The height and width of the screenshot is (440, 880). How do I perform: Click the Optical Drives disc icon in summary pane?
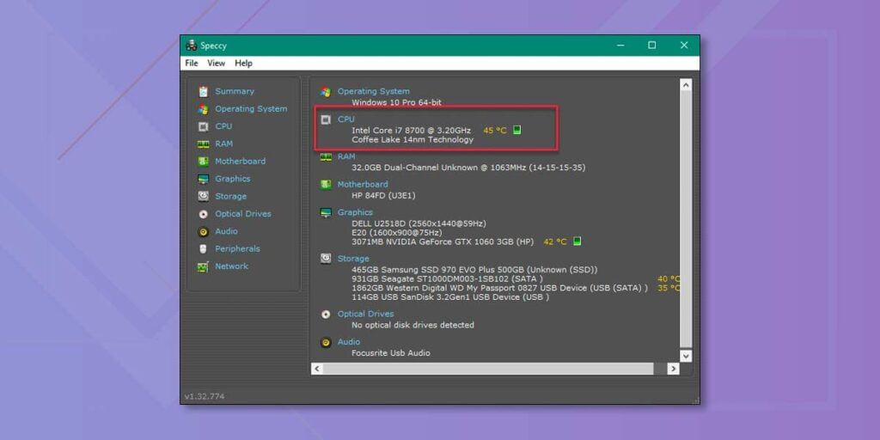click(326, 315)
